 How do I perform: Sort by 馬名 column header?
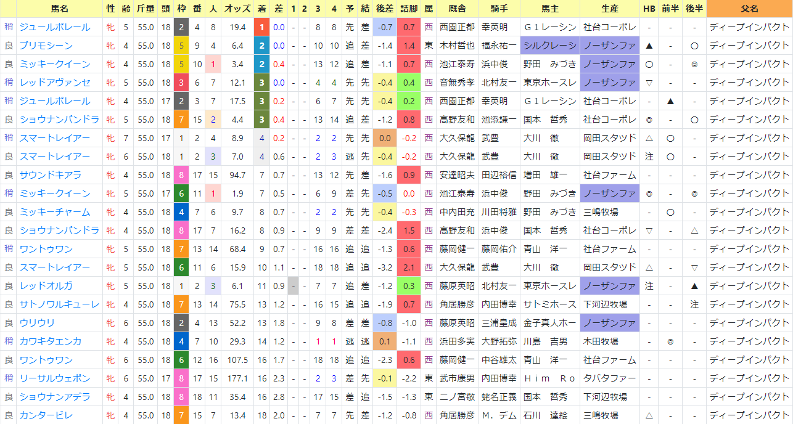60,9
